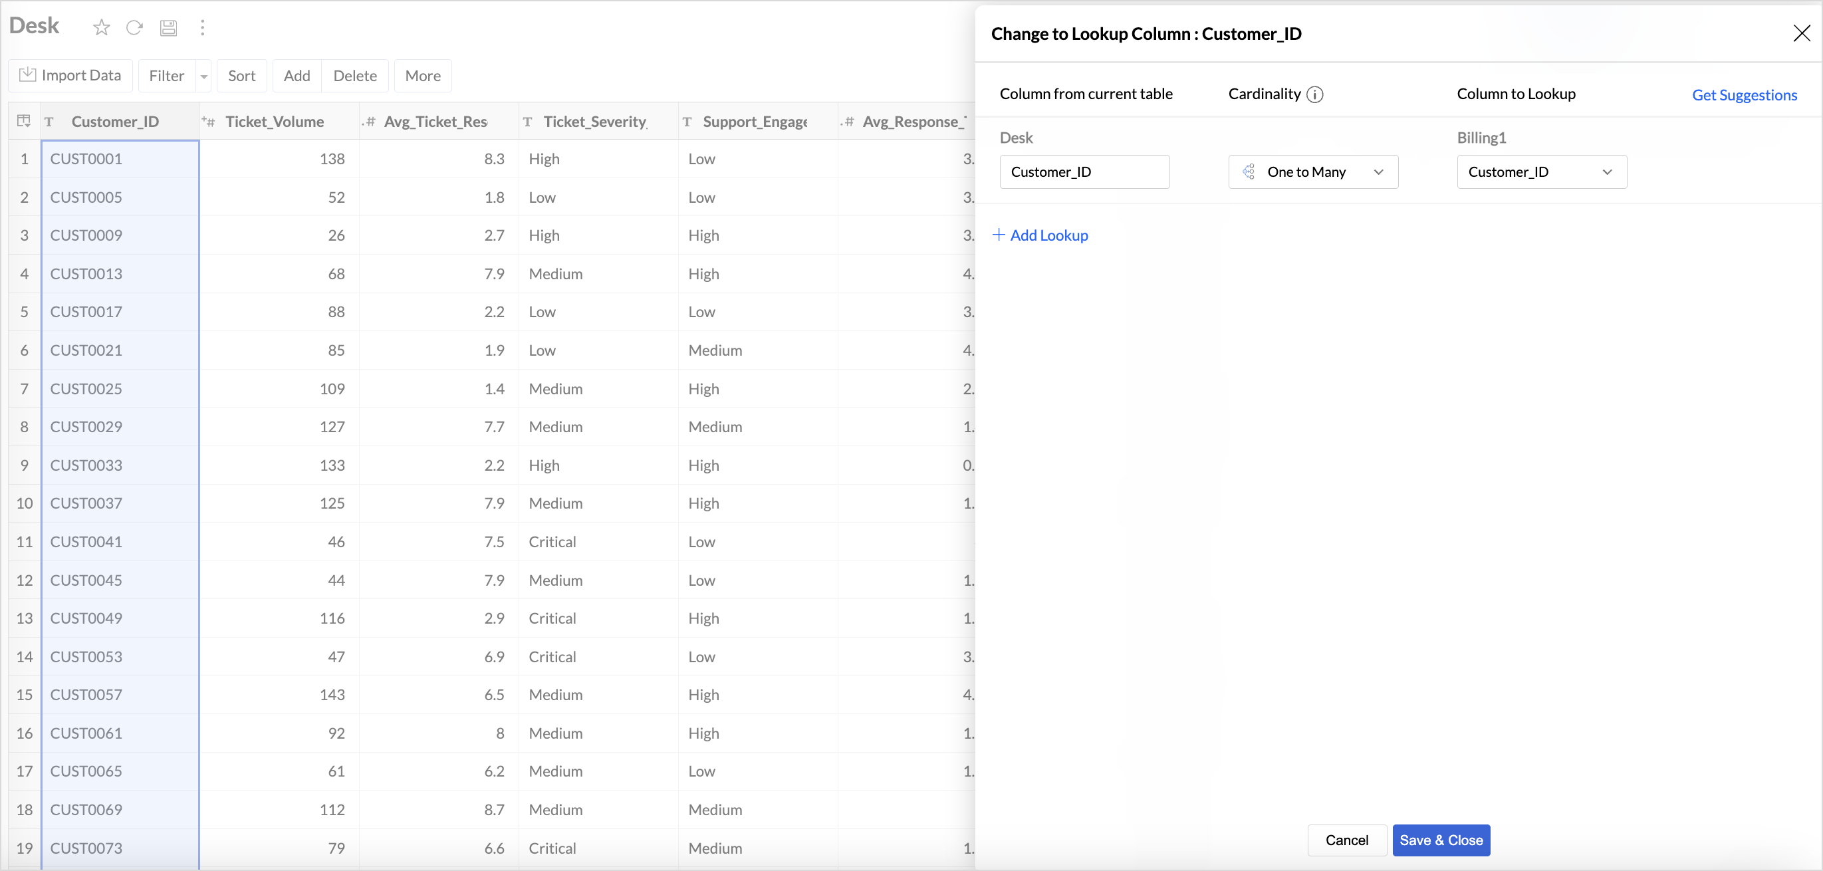Click the favorite star icon beside Desk
Viewport: 1823px width, 871px height.
tap(101, 28)
